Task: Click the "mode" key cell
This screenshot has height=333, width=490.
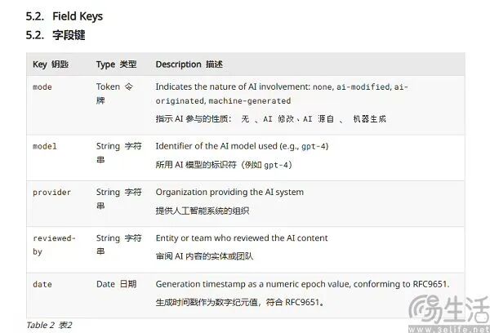Action: (42, 87)
